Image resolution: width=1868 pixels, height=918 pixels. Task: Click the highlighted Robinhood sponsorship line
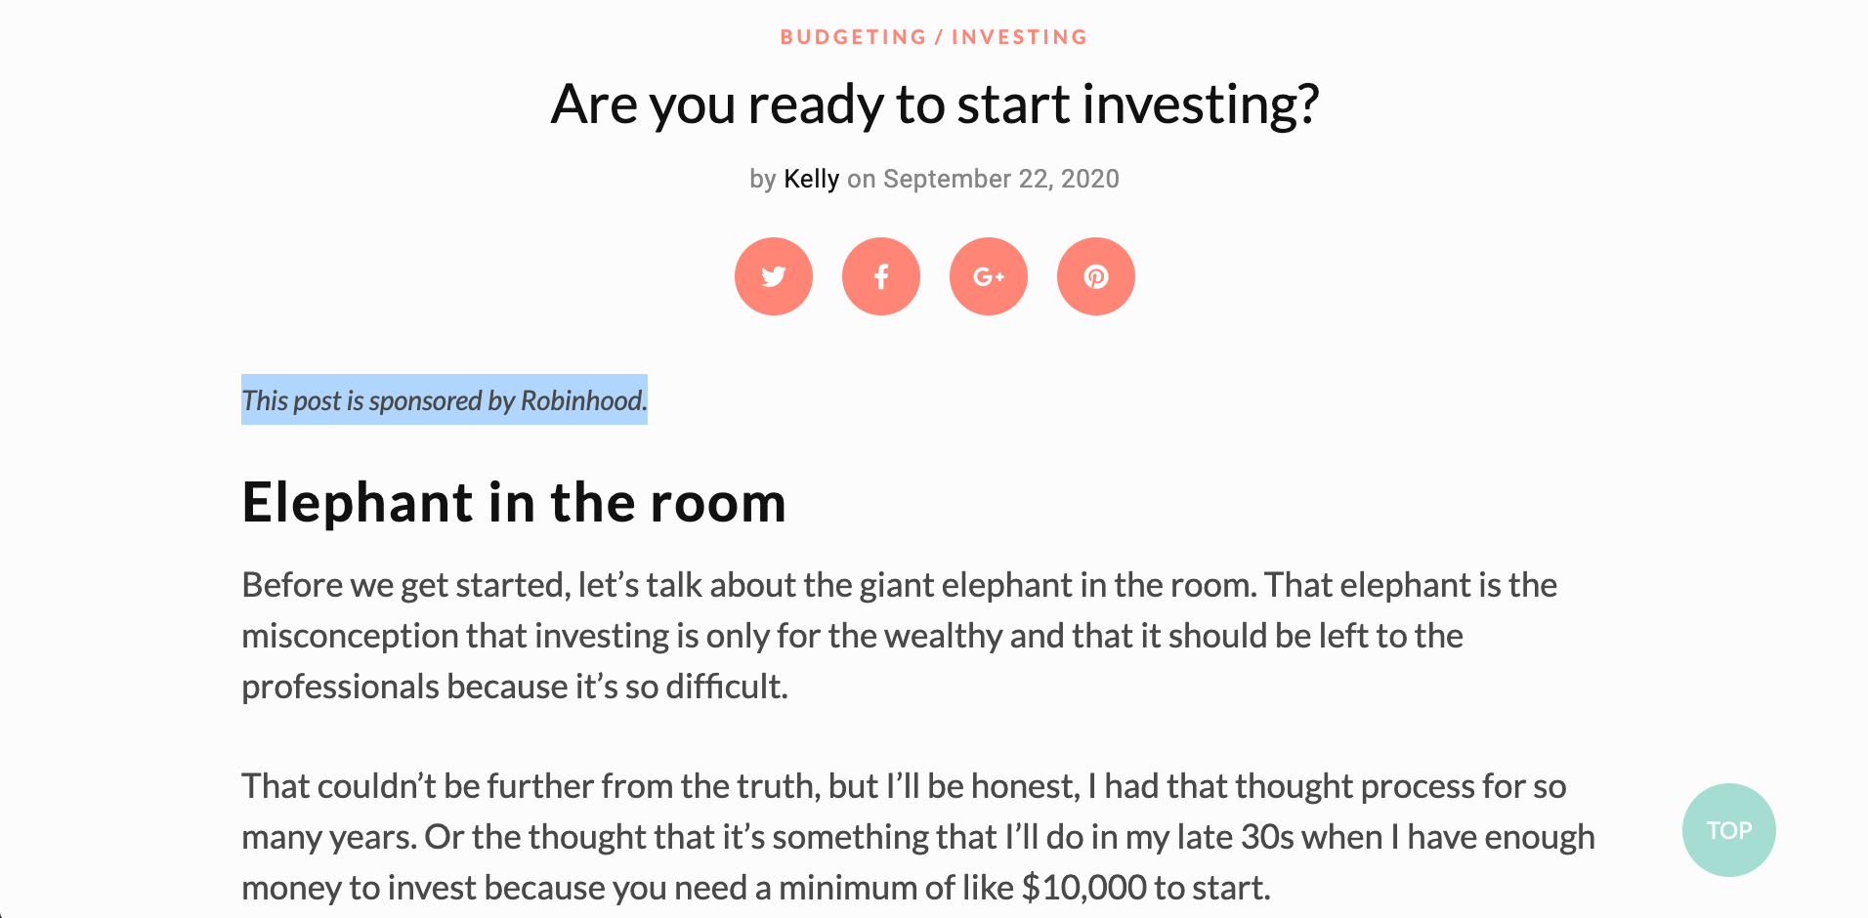[445, 399]
